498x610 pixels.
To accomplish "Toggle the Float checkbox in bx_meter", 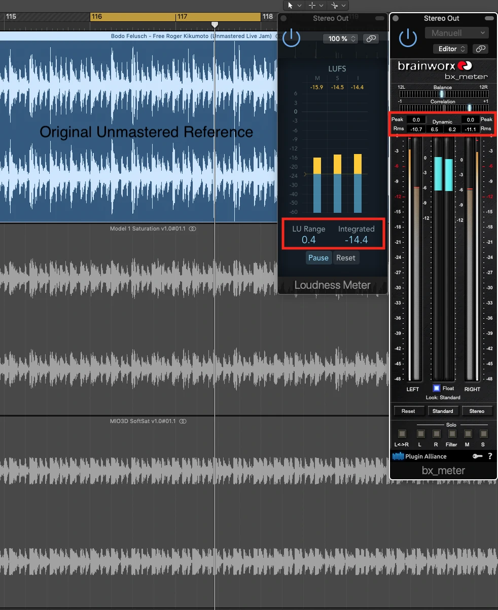I will 436,388.
